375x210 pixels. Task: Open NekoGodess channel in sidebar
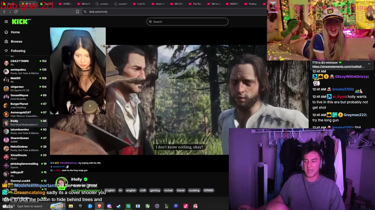[25, 148]
